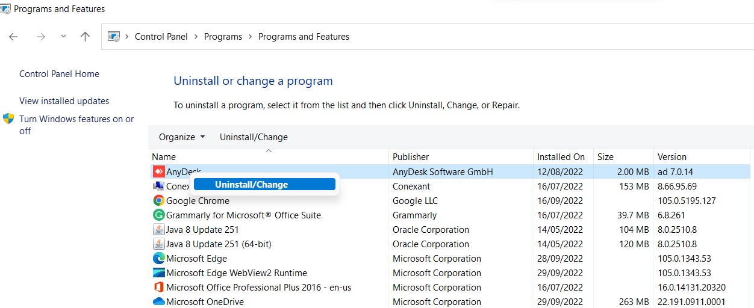Click the AnyDesk program icon
The width and height of the screenshot is (754, 308).
click(158, 172)
